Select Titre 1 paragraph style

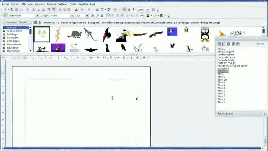tap(221, 77)
